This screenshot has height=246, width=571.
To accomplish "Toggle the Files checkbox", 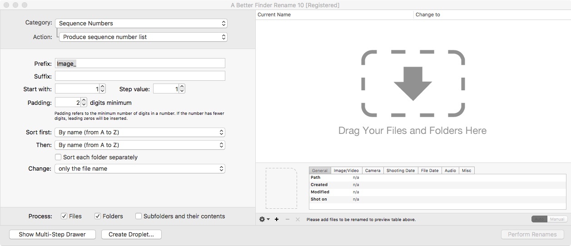I will coord(65,216).
